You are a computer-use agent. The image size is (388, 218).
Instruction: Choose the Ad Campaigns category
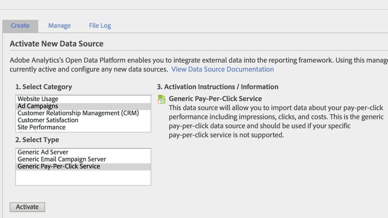click(38, 106)
